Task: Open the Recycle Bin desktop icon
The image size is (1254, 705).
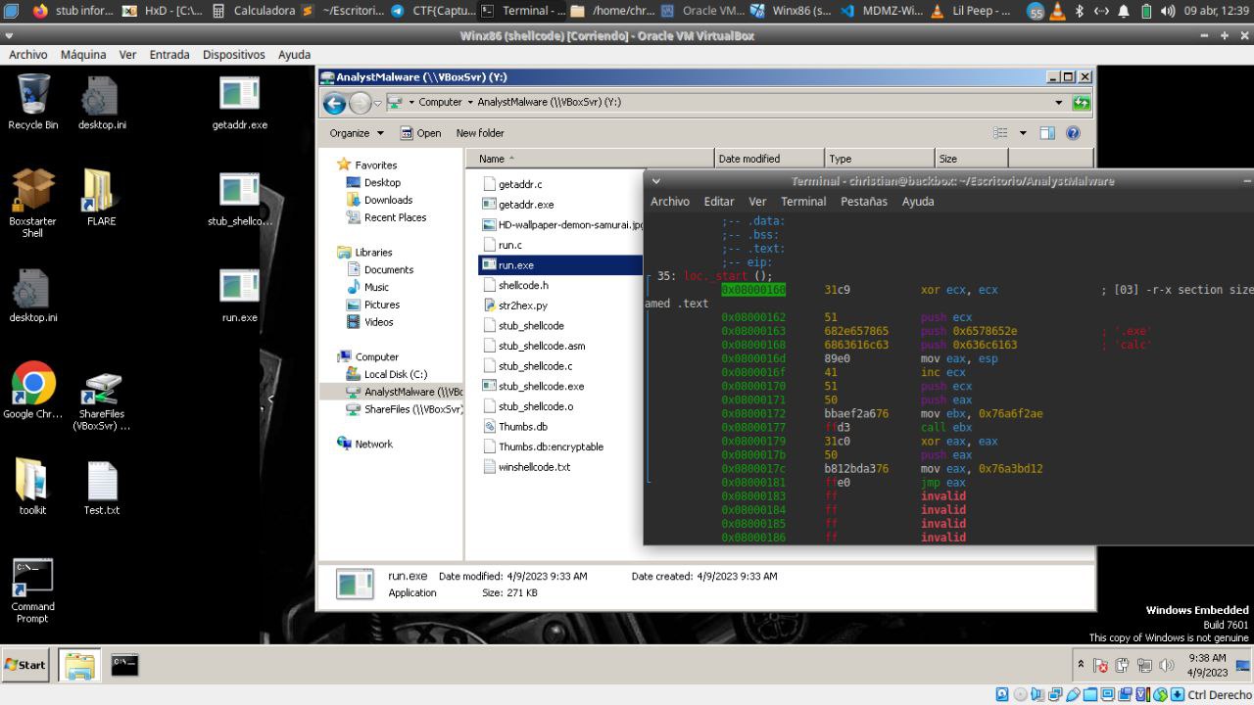Action: coord(32,102)
